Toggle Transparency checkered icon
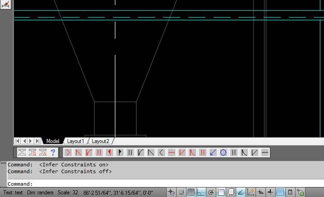Image resolution: width=324 pixels, height=197 pixels. click(x=280, y=192)
